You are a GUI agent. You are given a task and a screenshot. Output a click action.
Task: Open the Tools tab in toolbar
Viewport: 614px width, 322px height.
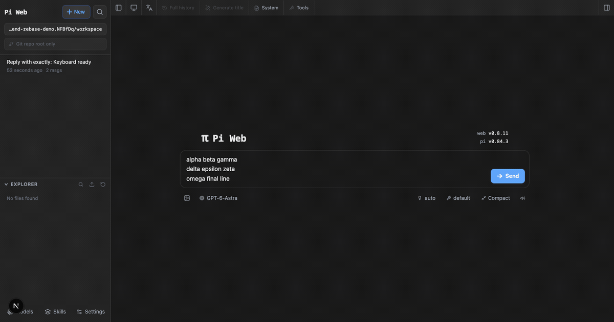point(299,8)
